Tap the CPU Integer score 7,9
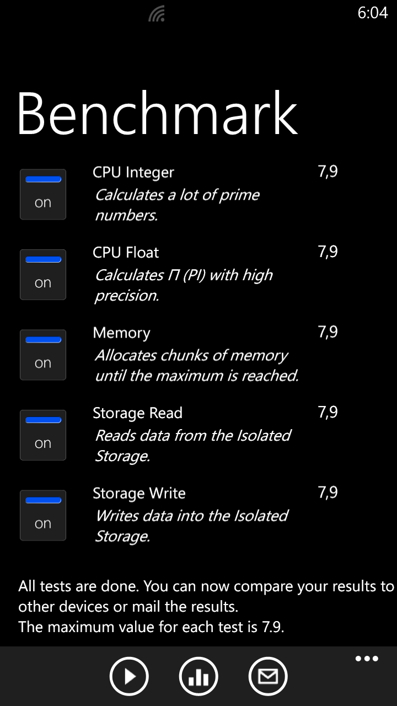The width and height of the screenshot is (397, 706). pyautogui.click(x=328, y=172)
